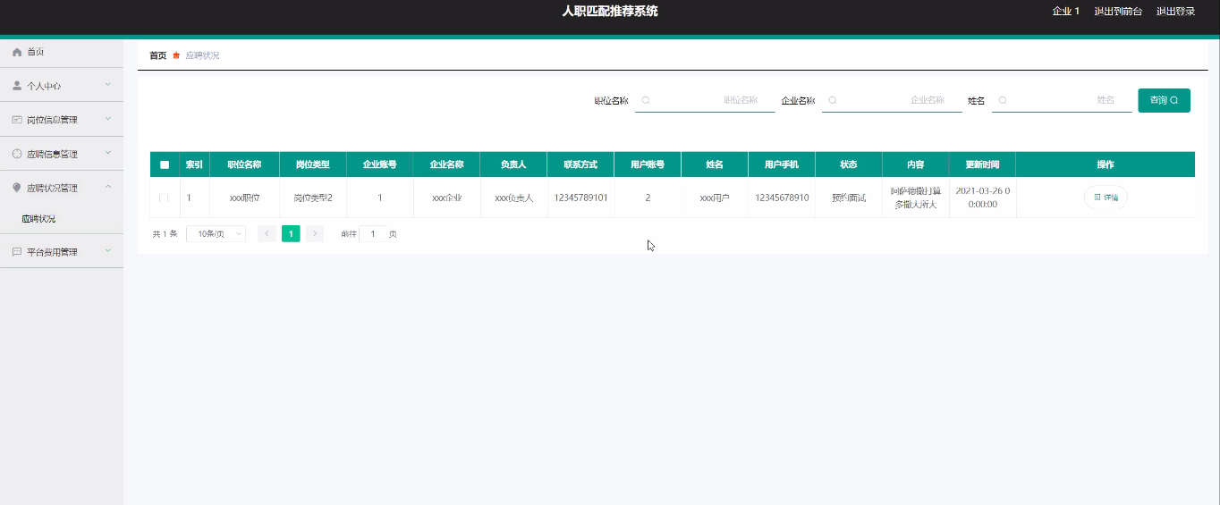The image size is (1220, 505).
Task: Click the pin icon next to 应聘状况管理
Action: pos(17,188)
